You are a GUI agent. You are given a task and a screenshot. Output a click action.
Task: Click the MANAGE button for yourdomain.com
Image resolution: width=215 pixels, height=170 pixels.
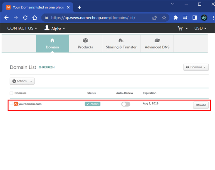point(201,105)
